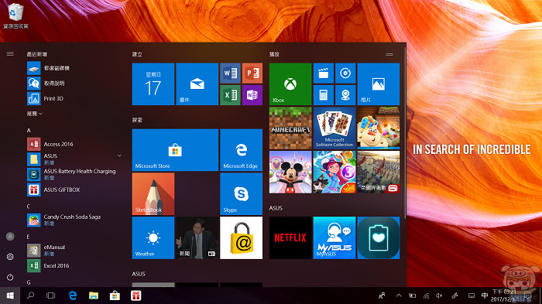
Task: Open the Skype tile
Action: point(241,194)
